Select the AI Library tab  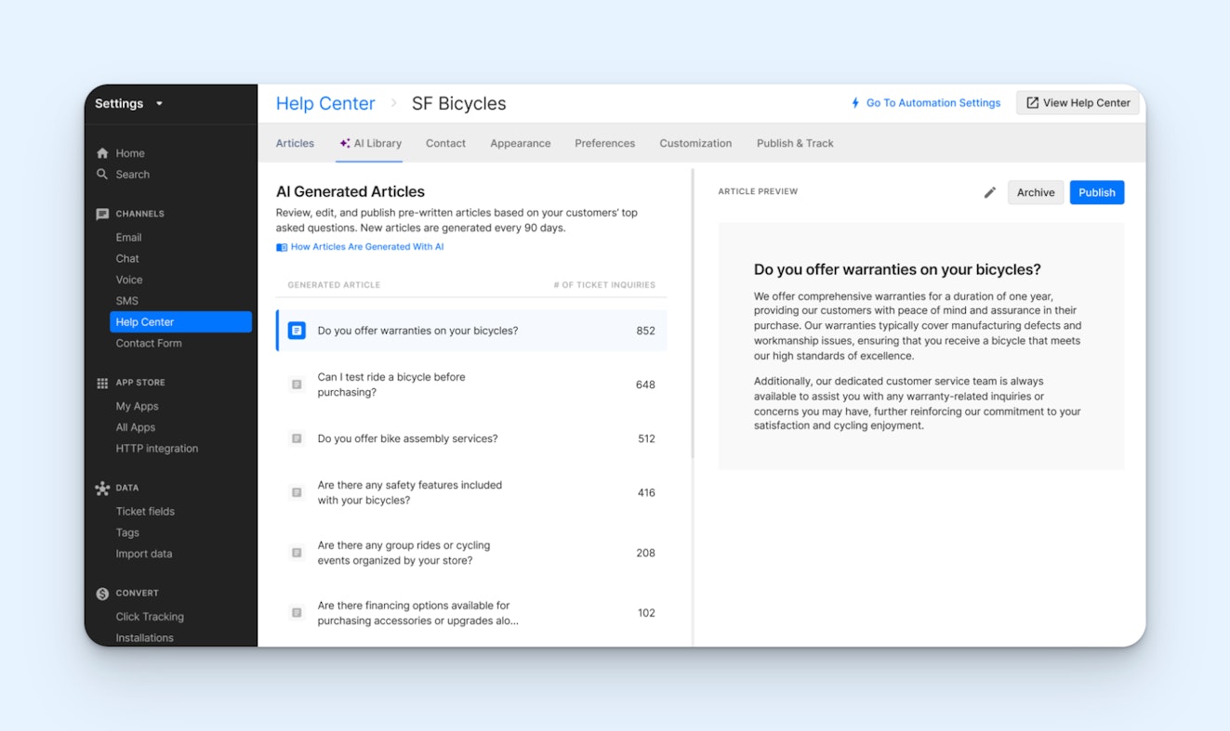pos(371,143)
